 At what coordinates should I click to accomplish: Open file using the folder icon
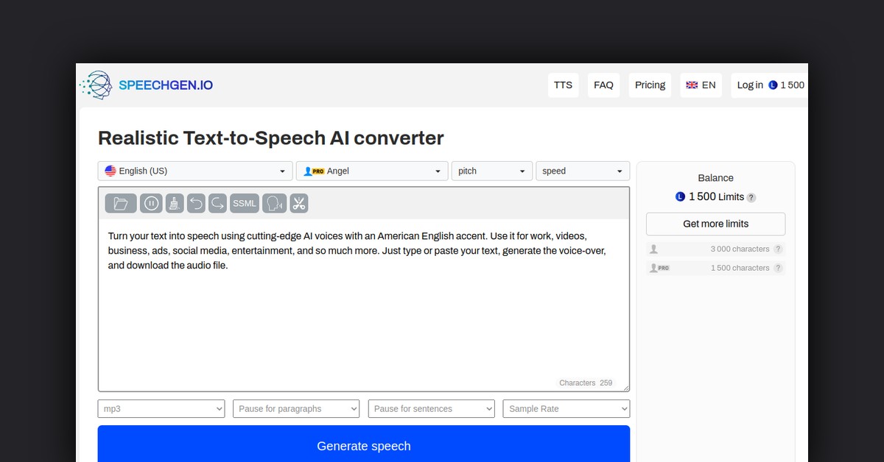[121, 204]
